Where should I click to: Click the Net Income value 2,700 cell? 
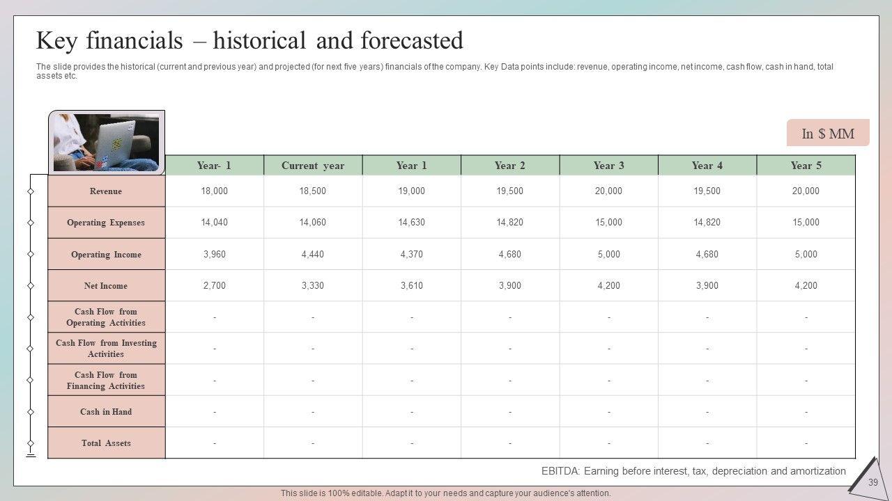point(214,286)
